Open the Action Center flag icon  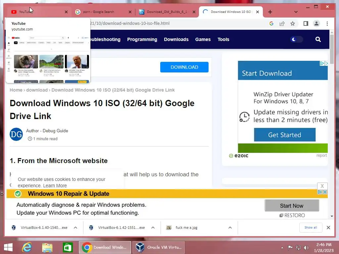(290, 247)
